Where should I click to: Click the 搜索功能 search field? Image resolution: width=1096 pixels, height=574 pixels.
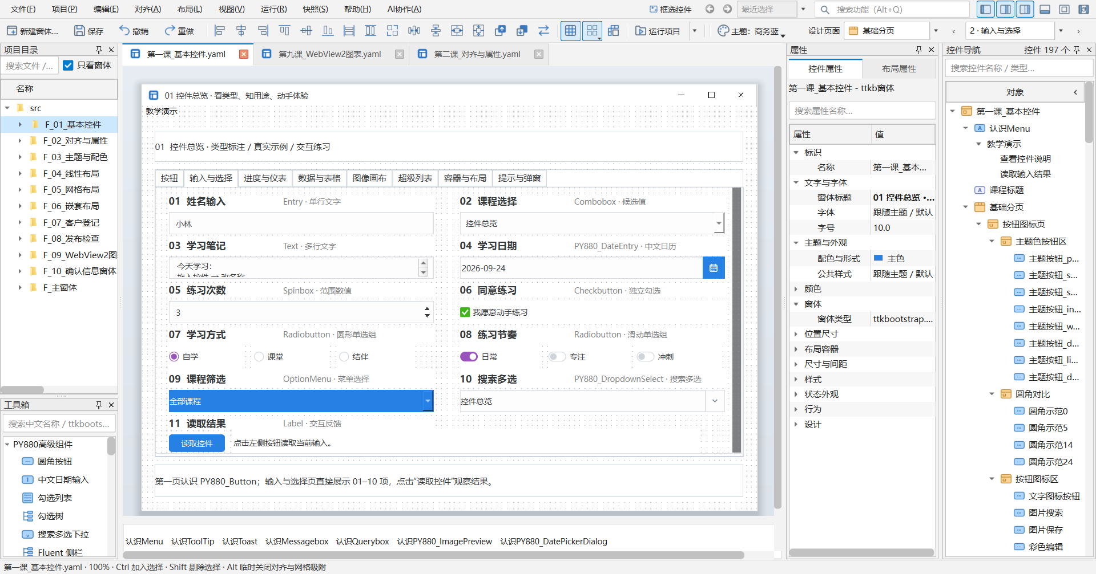tap(892, 9)
